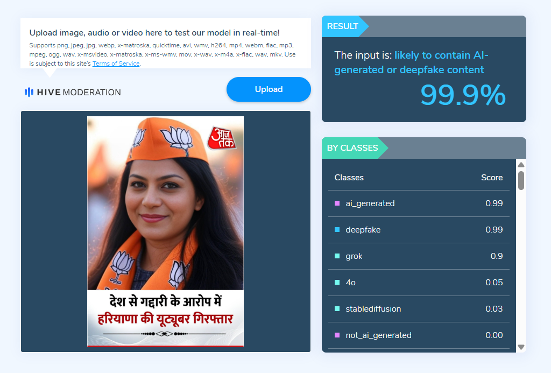Click the stablediffusion class color marker
Viewport: 551px width, 373px height.
pos(337,308)
